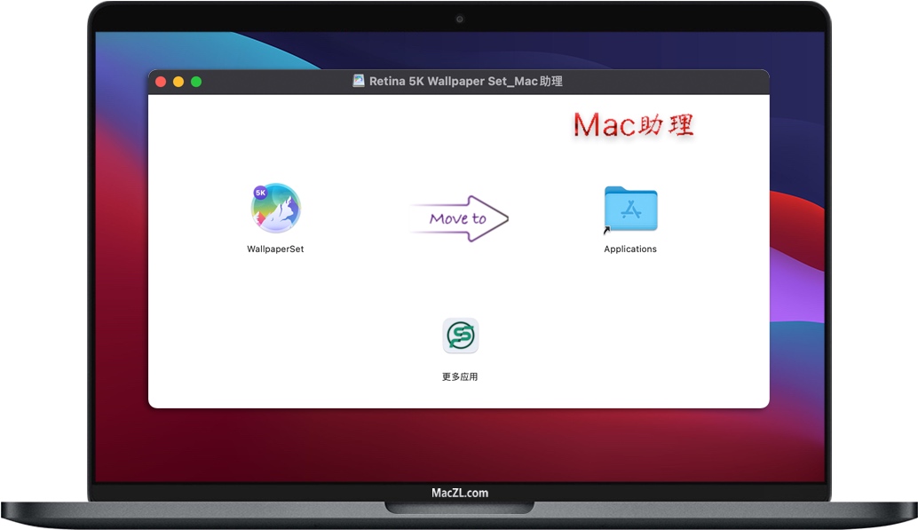The image size is (918, 530).
Task: Click the disk image icon in title bar
Action: pos(357,81)
